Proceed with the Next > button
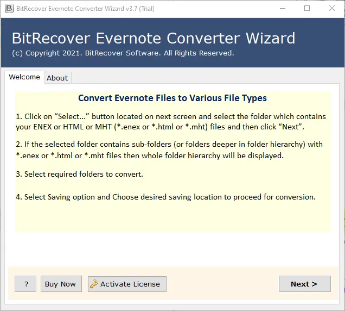This screenshot has height=311, width=345. point(304,284)
